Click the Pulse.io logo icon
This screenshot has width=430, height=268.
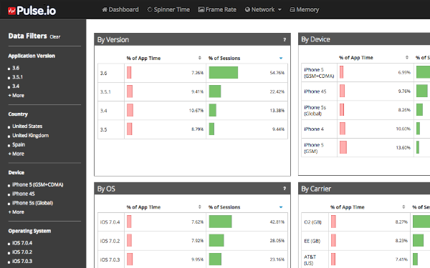pos(11,11)
